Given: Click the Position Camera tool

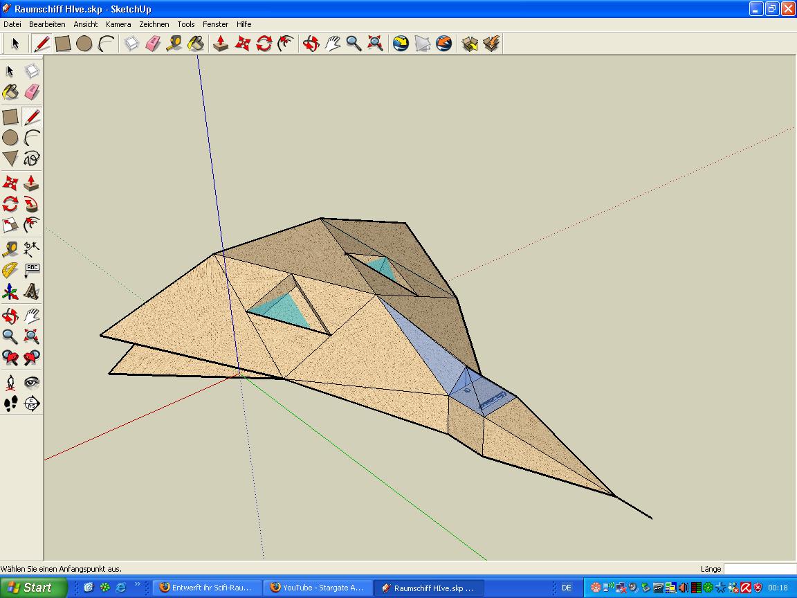Looking at the screenshot, I should click(10, 382).
